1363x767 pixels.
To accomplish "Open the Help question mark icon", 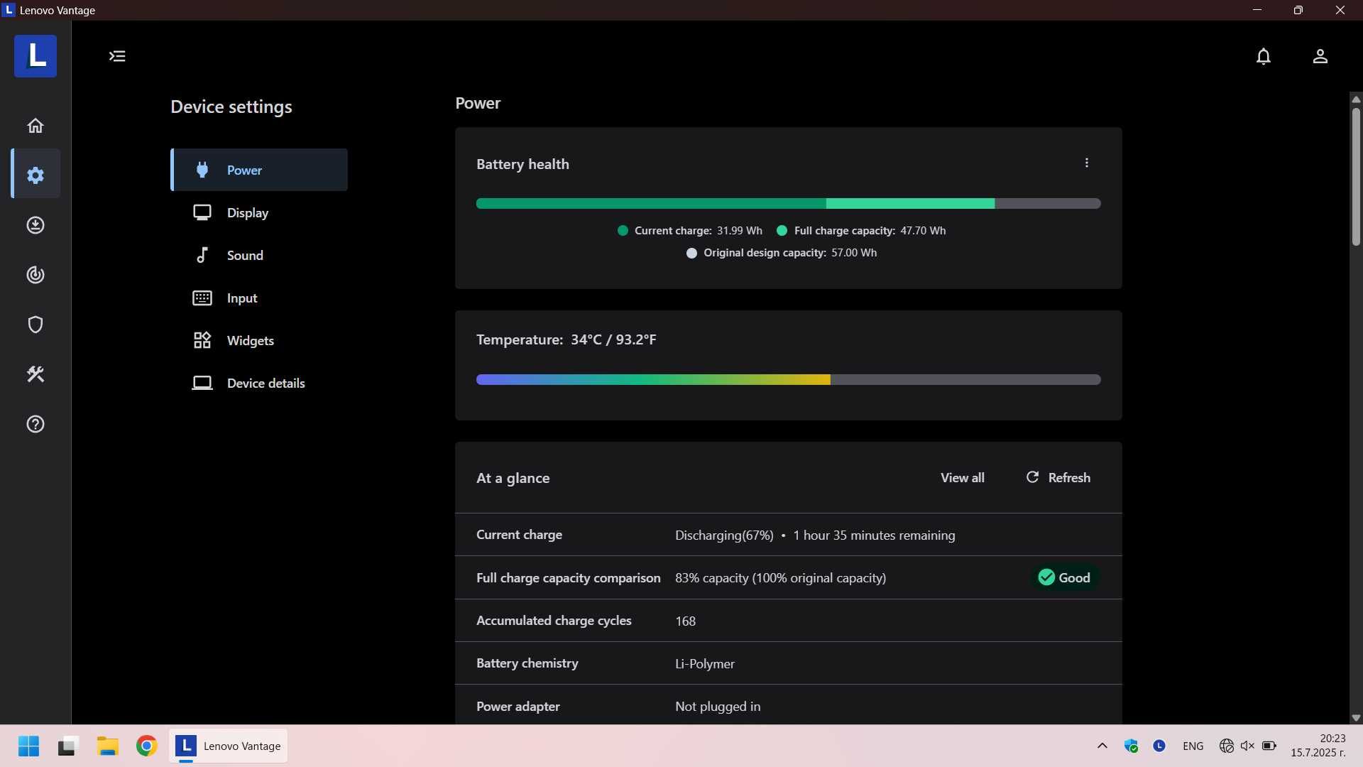I will [35, 424].
